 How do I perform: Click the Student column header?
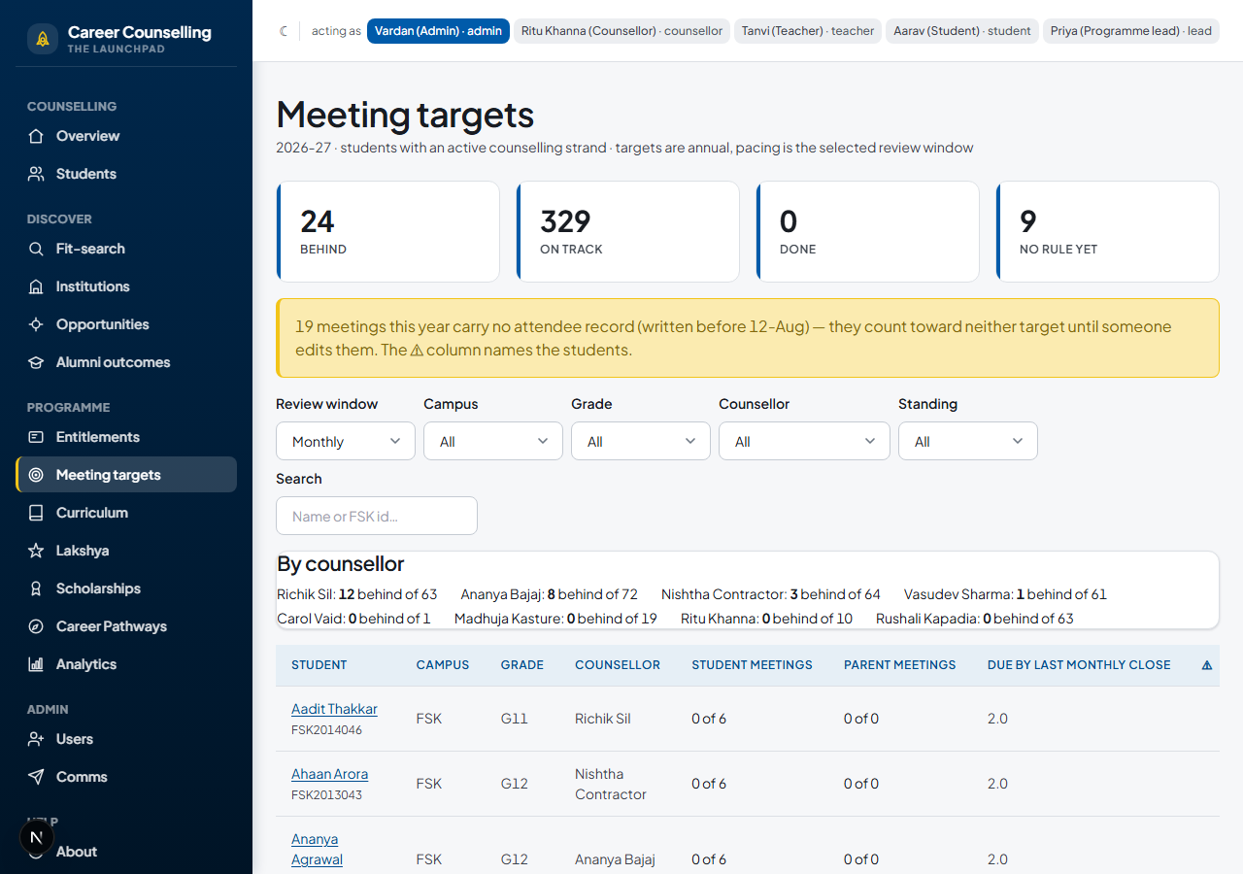coord(319,665)
